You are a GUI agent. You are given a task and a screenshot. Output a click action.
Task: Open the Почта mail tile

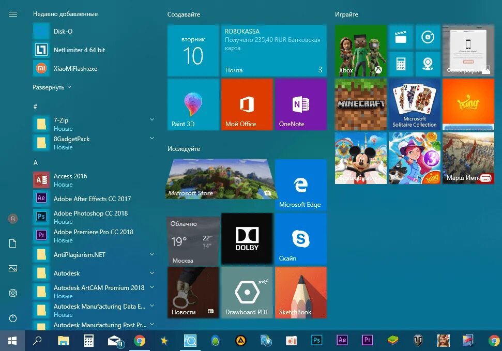pos(273,51)
